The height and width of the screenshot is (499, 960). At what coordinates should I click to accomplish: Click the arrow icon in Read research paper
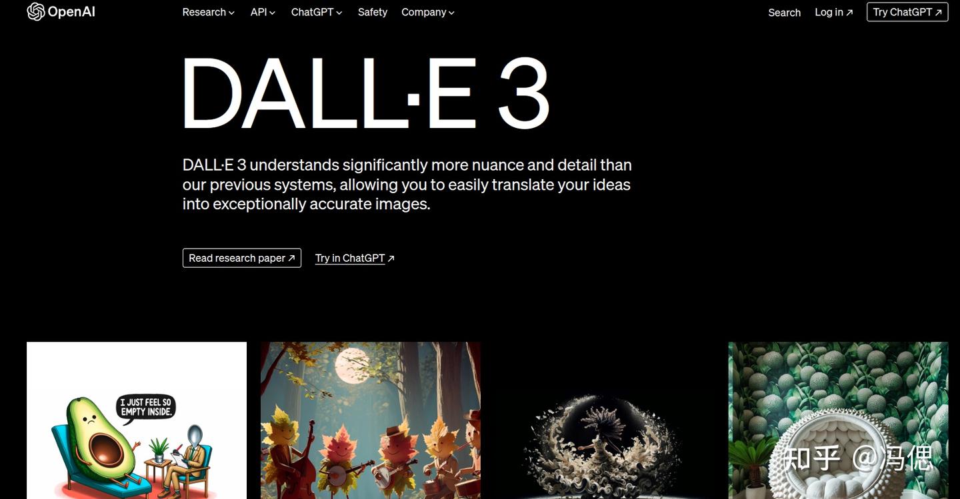pyautogui.click(x=291, y=258)
